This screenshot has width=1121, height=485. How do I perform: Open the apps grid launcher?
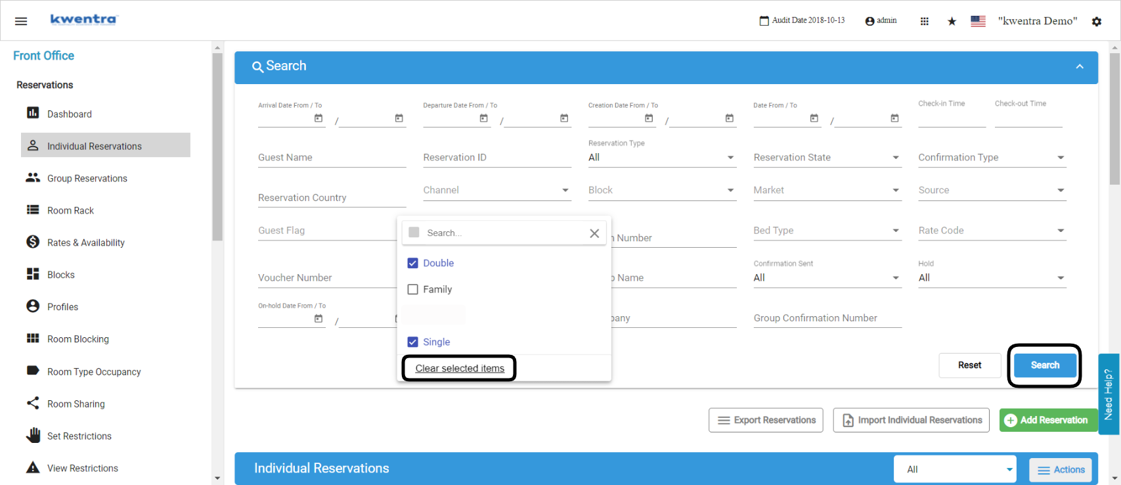925,21
